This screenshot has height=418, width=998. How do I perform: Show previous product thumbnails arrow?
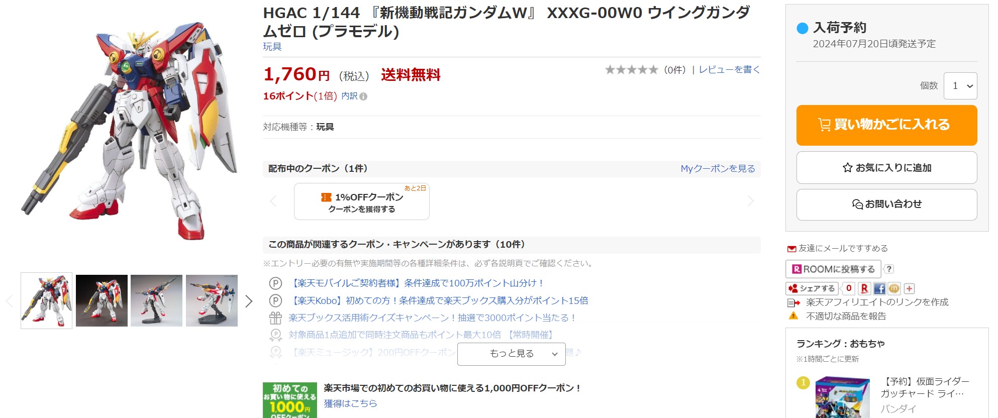coord(9,301)
